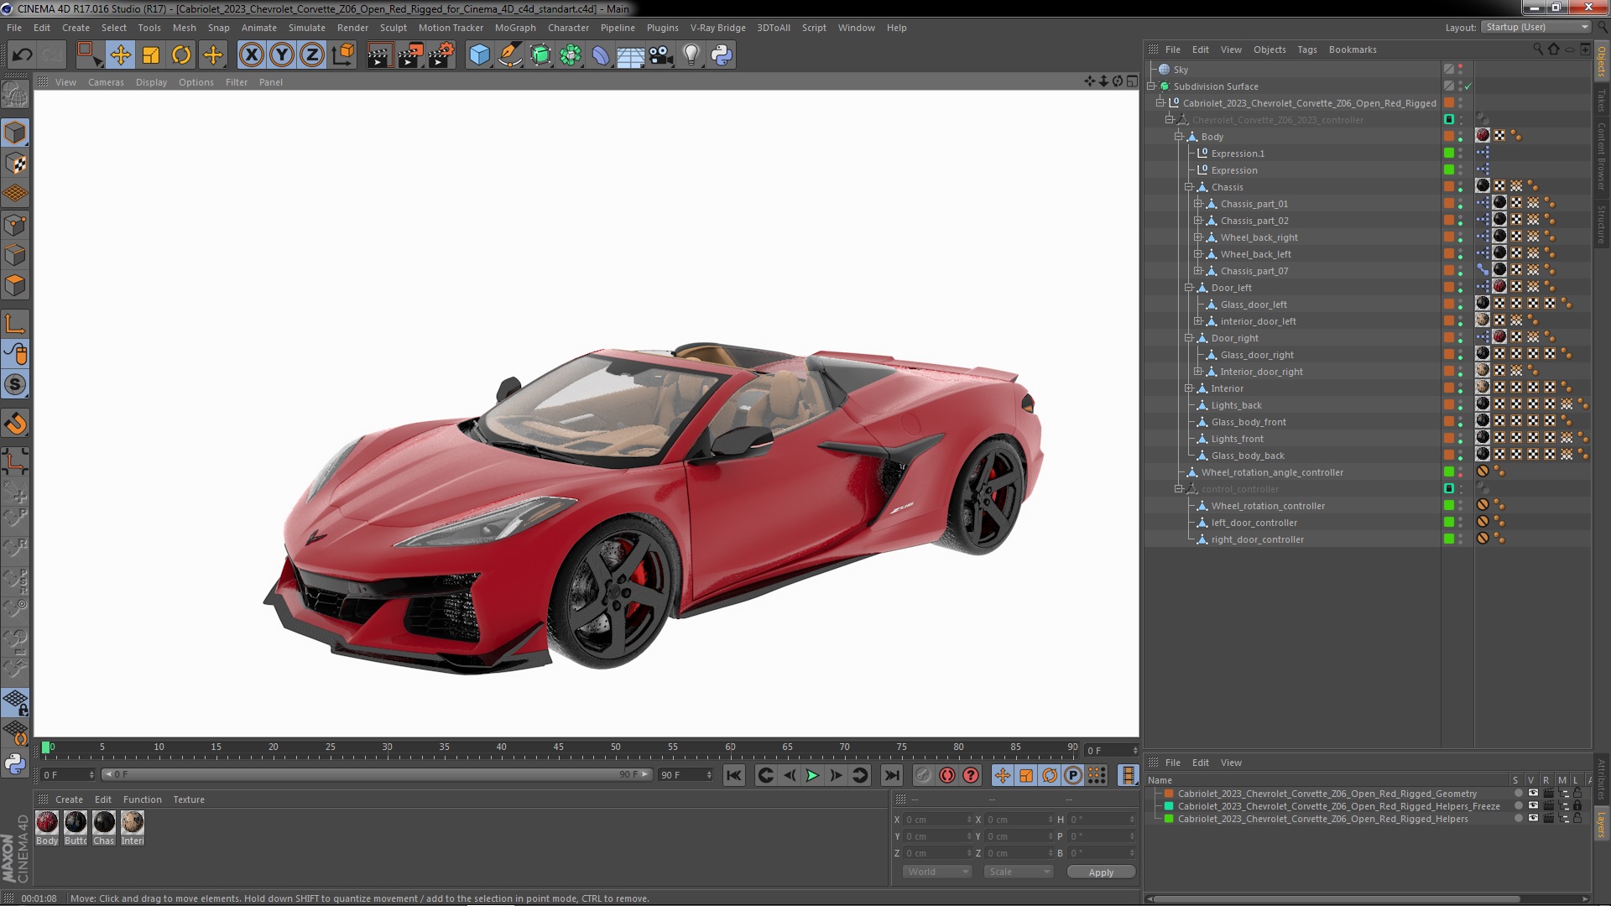Add a Floor environment object icon
Screen dimensions: 1611x906
(x=631, y=55)
